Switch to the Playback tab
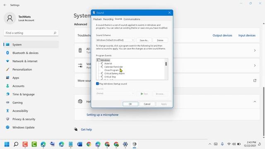Screen dimensions: 265x149 97,19
